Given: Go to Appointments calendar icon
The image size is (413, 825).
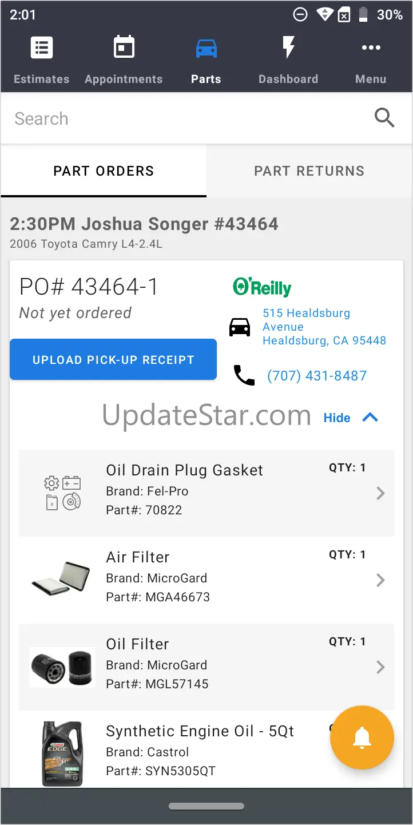Looking at the screenshot, I should pyautogui.click(x=124, y=49).
